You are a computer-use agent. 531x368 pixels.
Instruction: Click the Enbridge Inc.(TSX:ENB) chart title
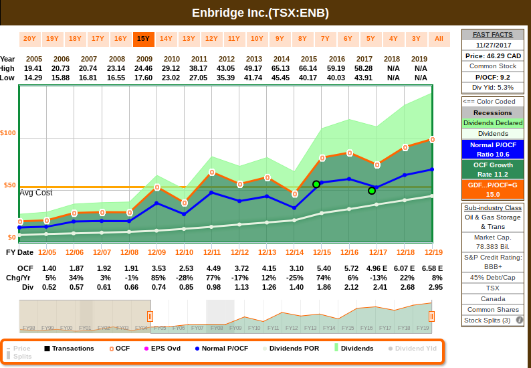[260, 13]
